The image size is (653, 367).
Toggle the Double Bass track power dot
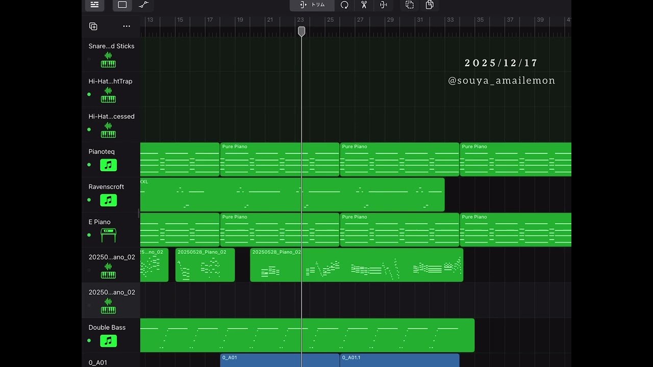coord(89,340)
